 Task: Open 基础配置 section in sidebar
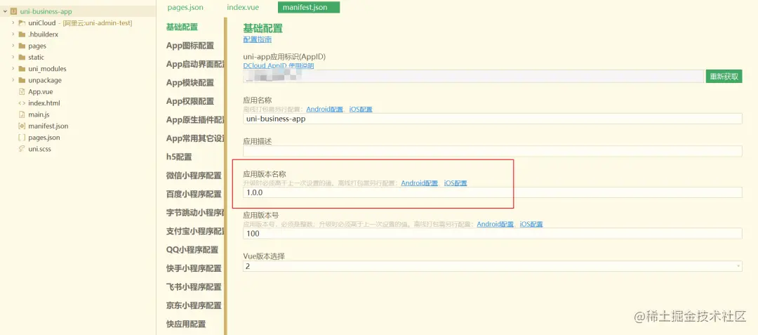182,27
